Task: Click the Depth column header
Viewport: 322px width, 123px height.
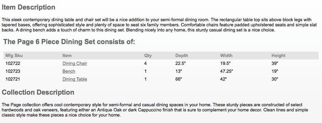Action: tap(182, 56)
